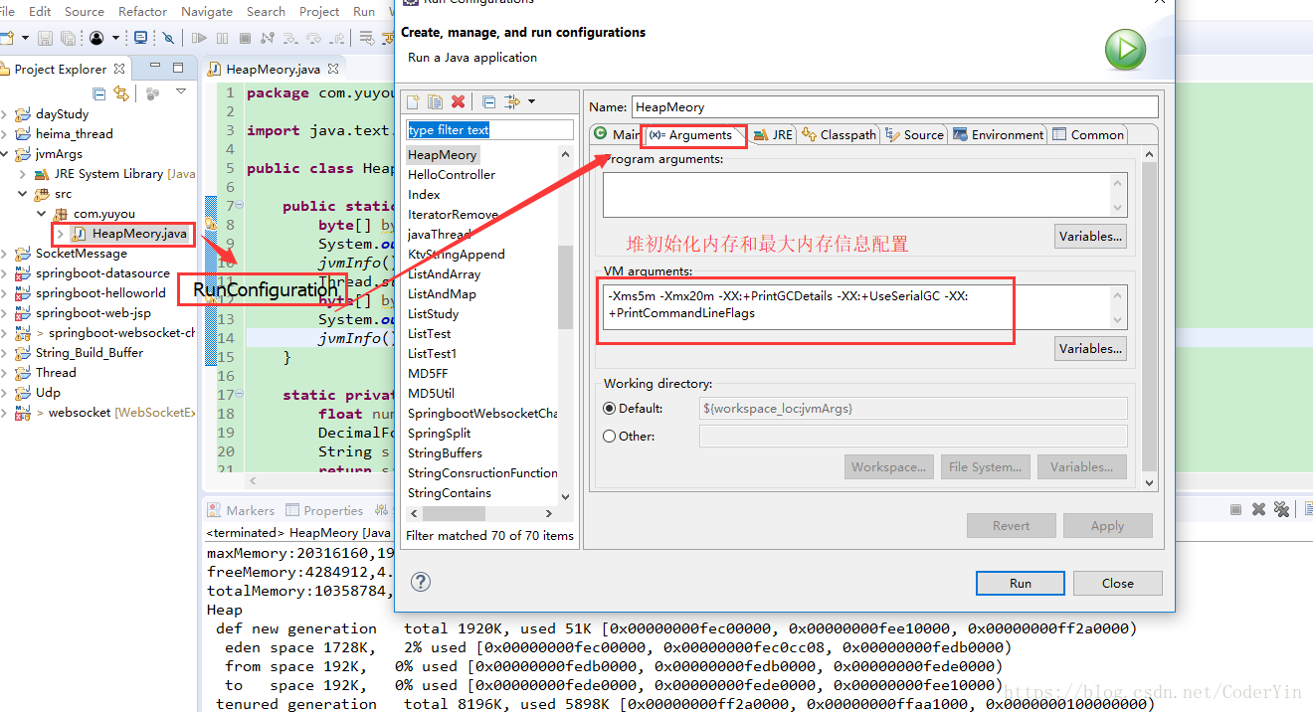Close the HeapMeory.java editor tab
This screenshot has height=712, width=1313.
tap(334, 69)
